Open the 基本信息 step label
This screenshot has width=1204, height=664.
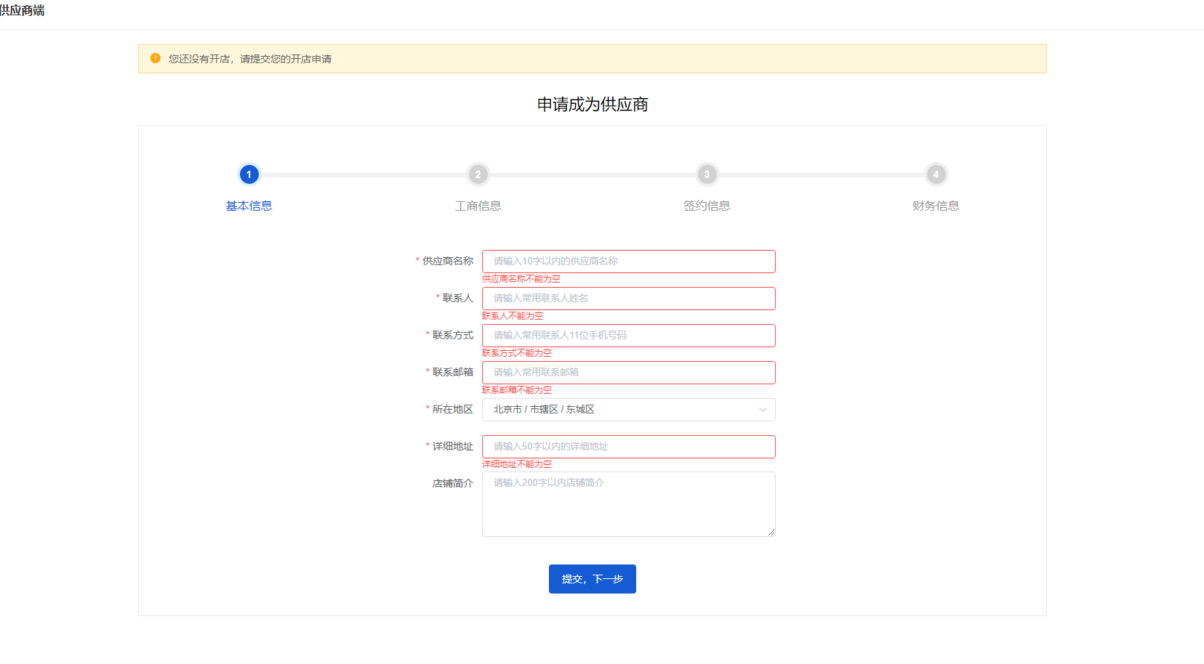click(249, 206)
